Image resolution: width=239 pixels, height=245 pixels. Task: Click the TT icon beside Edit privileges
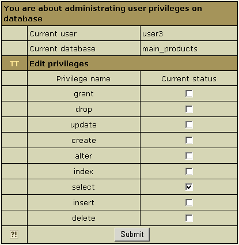14,63
